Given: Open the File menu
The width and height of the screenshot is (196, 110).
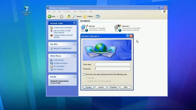Looking at the screenshot, I should click(49, 12).
